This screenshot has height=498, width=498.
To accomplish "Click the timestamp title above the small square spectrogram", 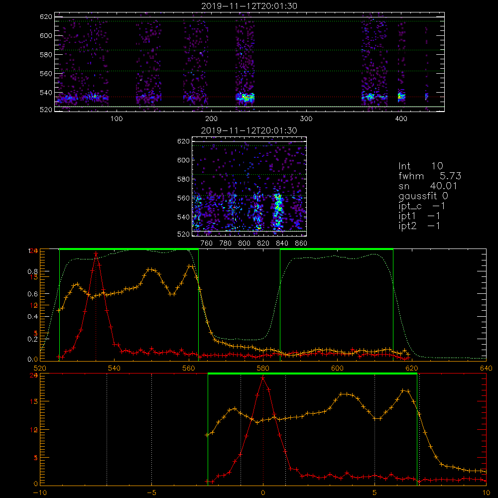I will click(249, 130).
